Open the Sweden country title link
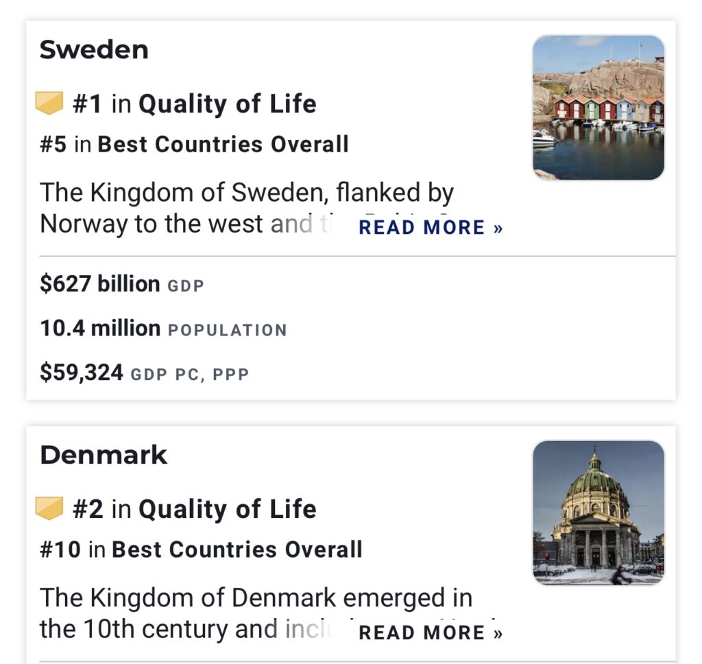This screenshot has width=702, height=664. click(94, 49)
